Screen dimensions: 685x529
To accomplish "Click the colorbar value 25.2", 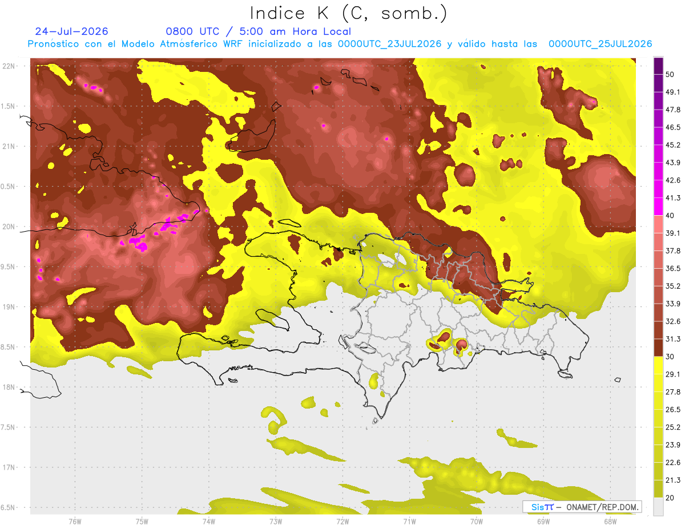I will tap(673, 428).
